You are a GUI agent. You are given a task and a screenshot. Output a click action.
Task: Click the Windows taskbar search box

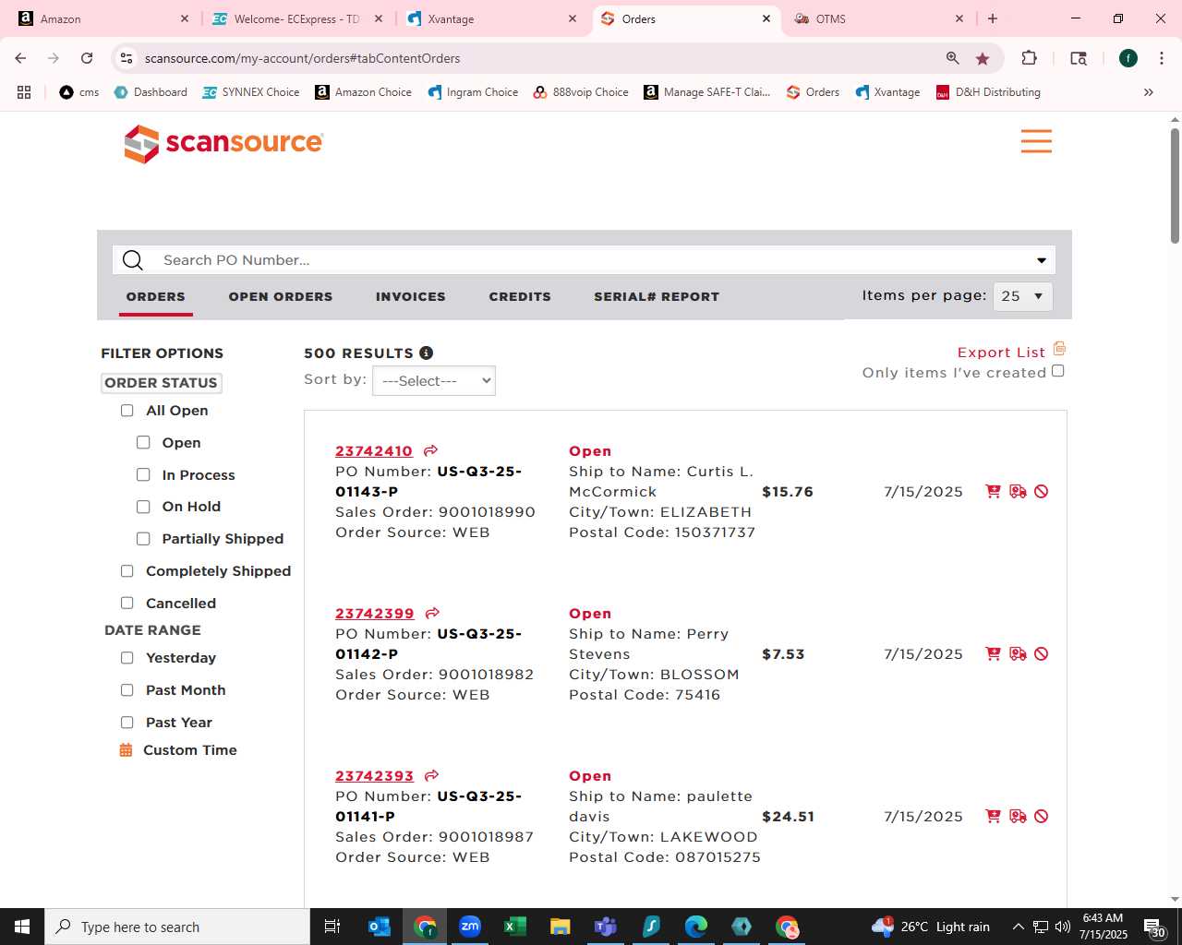pos(177,927)
